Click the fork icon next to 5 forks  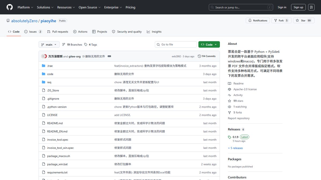(230, 113)
